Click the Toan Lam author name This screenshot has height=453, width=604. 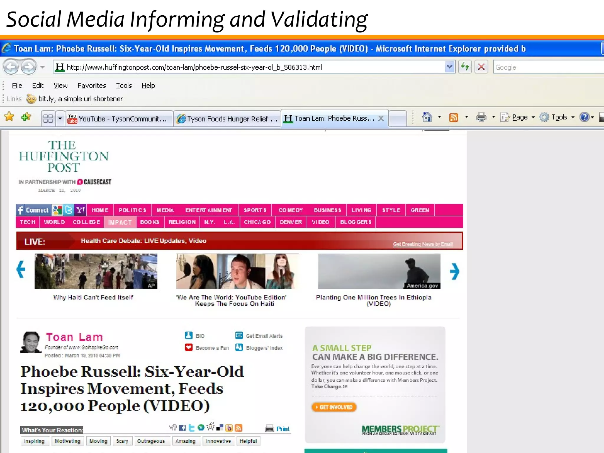point(74,337)
